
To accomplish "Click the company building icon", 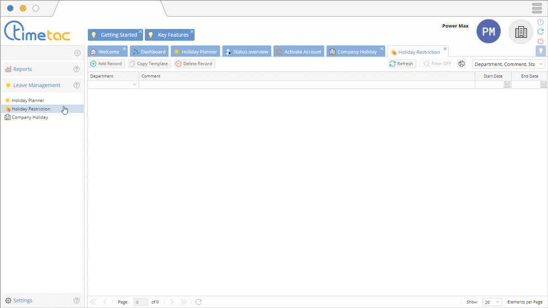I will point(521,32).
